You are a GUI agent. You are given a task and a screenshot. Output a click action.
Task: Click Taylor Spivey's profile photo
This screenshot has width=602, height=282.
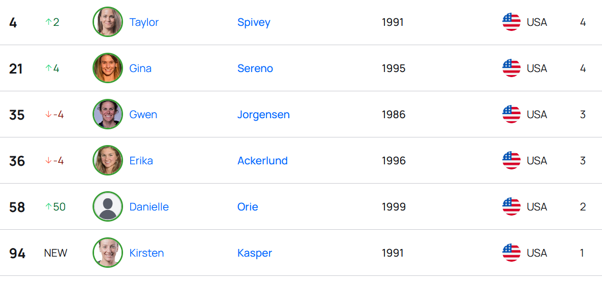pos(108,22)
